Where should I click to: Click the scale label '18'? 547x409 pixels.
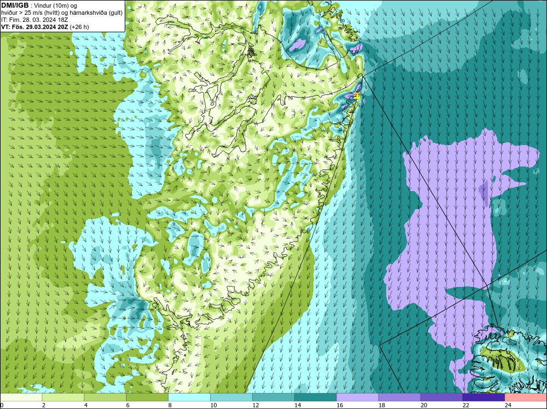pos(382,405)
